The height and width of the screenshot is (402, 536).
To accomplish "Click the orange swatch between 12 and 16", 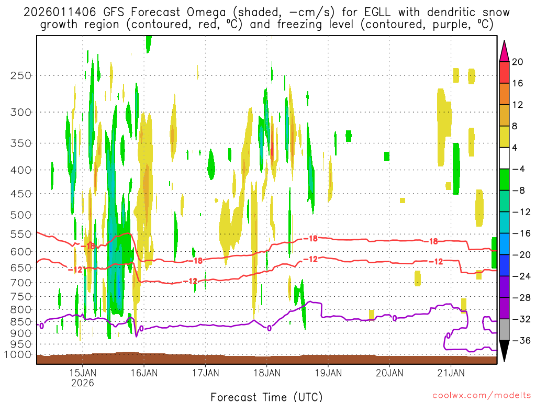I will (x=504, y=94).
